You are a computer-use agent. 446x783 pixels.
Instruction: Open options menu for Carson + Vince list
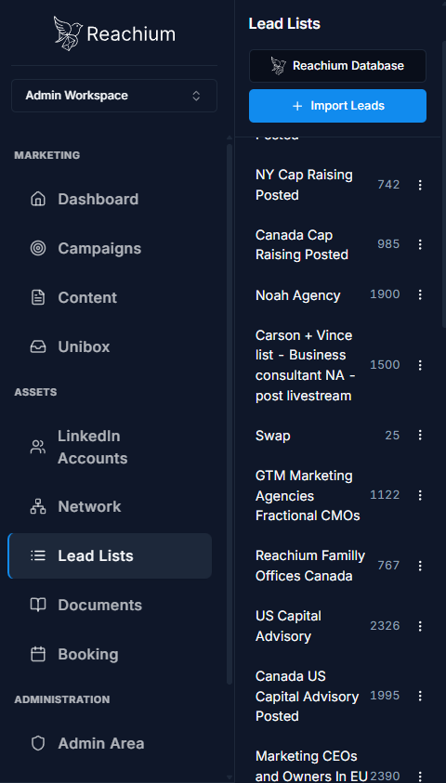click(x=420, y=365)
